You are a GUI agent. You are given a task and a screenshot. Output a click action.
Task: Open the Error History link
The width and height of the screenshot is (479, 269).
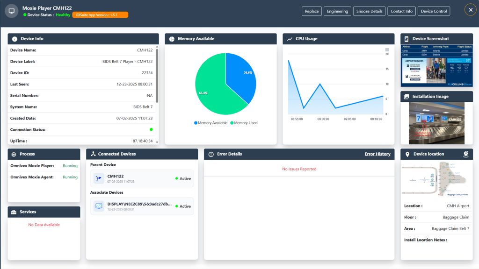[377, 154]
